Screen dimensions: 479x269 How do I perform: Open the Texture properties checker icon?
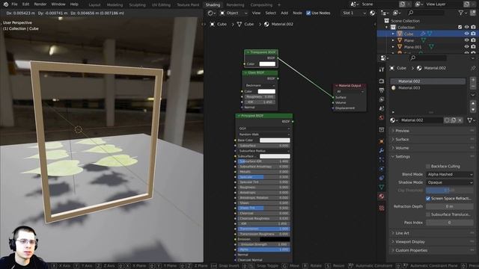click(382, 208)
